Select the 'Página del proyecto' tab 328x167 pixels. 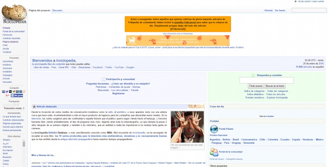39,10
